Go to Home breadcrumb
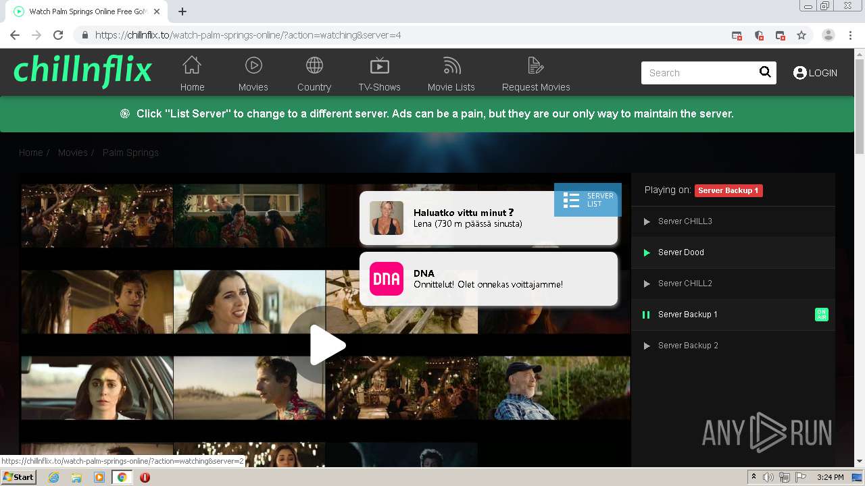 (31, 153)
